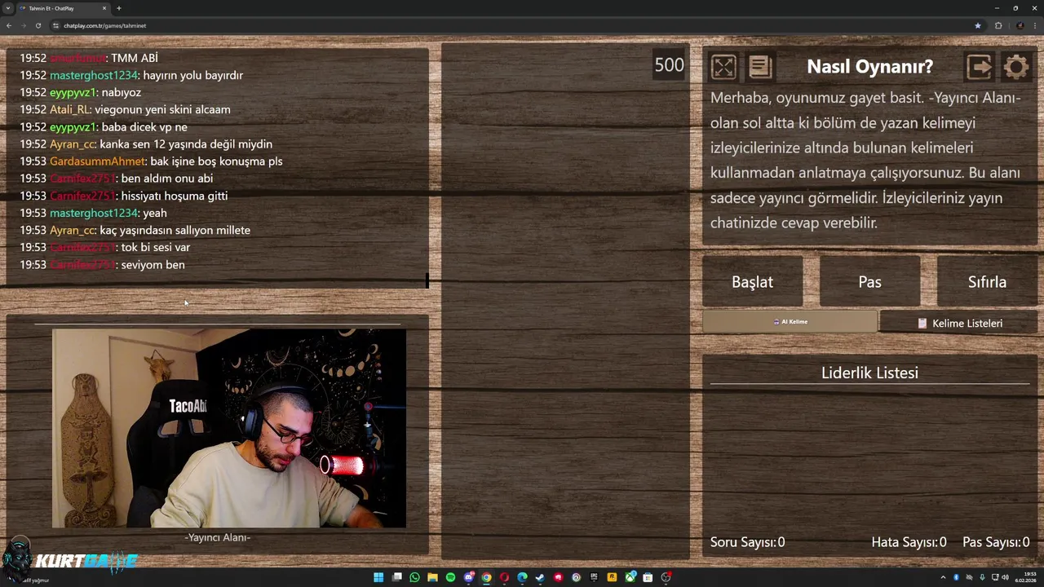Open Microsoft Edge from the taskbar
Viewport: 1044px width, 587px height.
point(522,577)
